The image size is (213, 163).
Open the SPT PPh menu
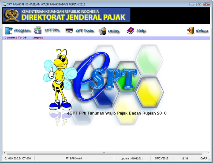click(52, 30)
